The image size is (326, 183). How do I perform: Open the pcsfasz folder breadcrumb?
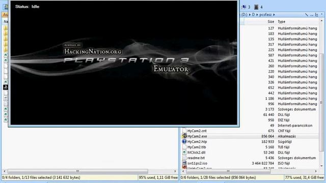pos(265,15)
